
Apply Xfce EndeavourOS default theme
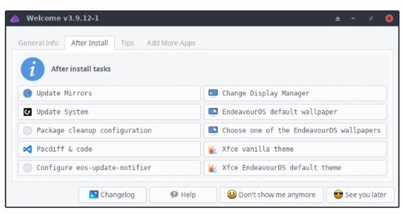click(x=295, y=168)
